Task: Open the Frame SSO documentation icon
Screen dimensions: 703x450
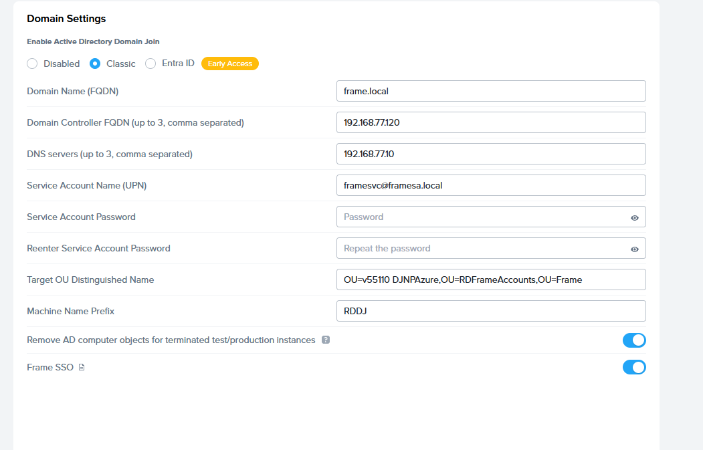Action: pyautogui.click(x=82, y=367)
